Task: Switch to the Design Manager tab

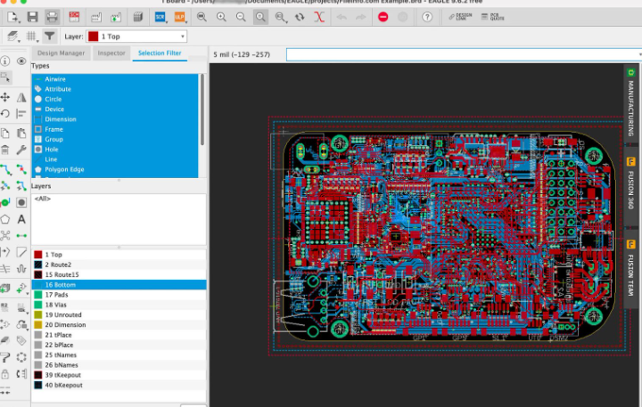Action: tap(61, 53)
